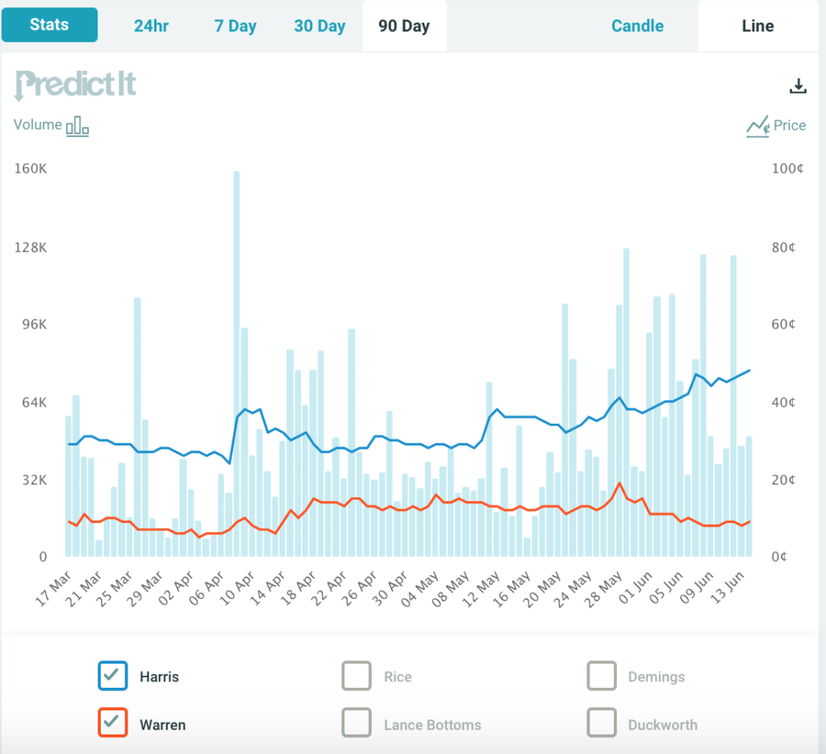826x754 pixels.
Task: Select the 7 Day time range tab
Action: [x=235, y=25]
